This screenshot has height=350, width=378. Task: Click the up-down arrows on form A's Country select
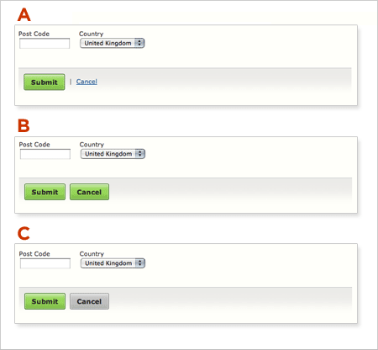tap(139, 43)
